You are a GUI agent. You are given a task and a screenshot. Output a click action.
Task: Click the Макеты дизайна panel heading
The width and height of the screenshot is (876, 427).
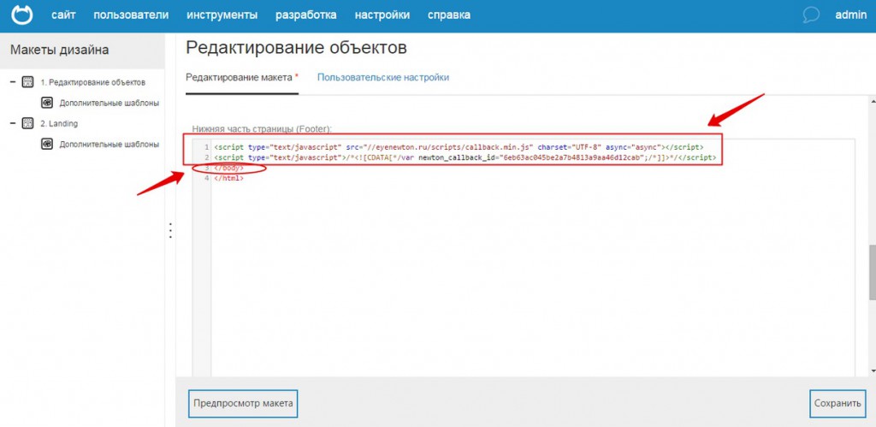(59, 50)
